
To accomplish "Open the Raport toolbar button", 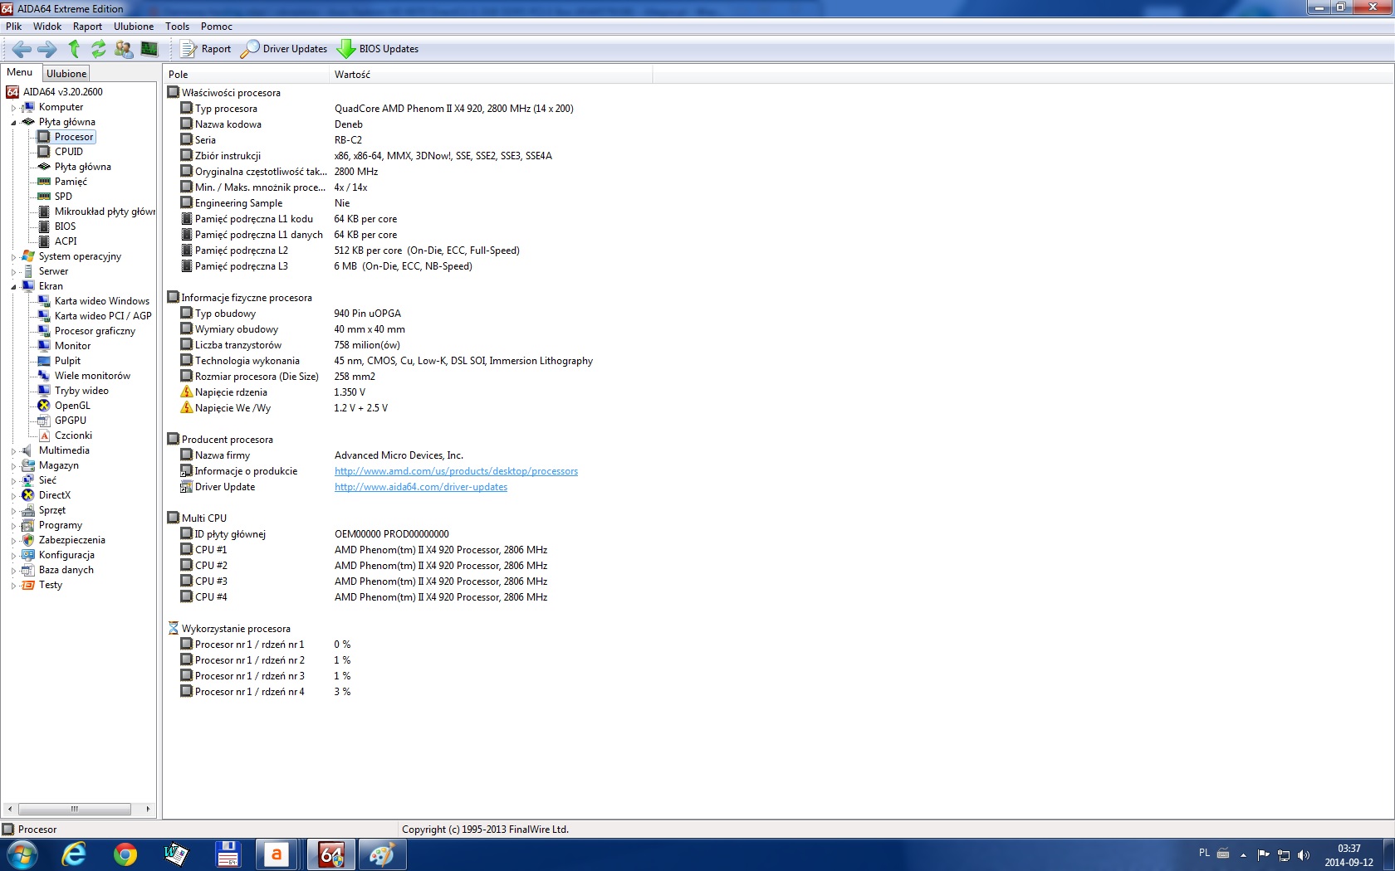I will tap(206, 49).
